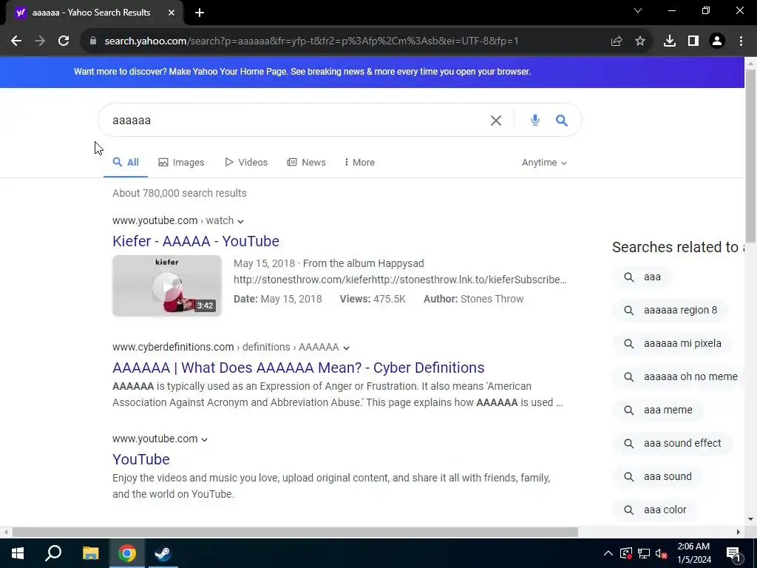The width and height of the screenshot is (757, 568).
Task: Clear the search box with X
Action: [496, 121]
